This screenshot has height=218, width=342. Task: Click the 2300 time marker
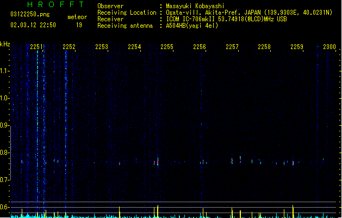(329, 47)
